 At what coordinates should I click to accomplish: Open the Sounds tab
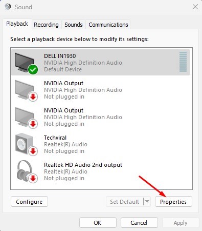(x=74, y=25)
